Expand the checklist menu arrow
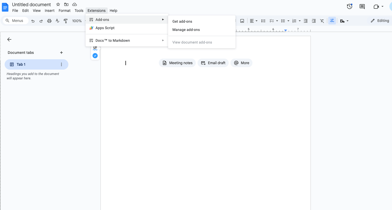The width and height of the screenshot is (392, 210). (x=277, y=21)
